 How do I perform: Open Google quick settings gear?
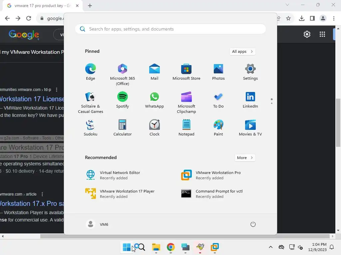click(x=307, y=34)
